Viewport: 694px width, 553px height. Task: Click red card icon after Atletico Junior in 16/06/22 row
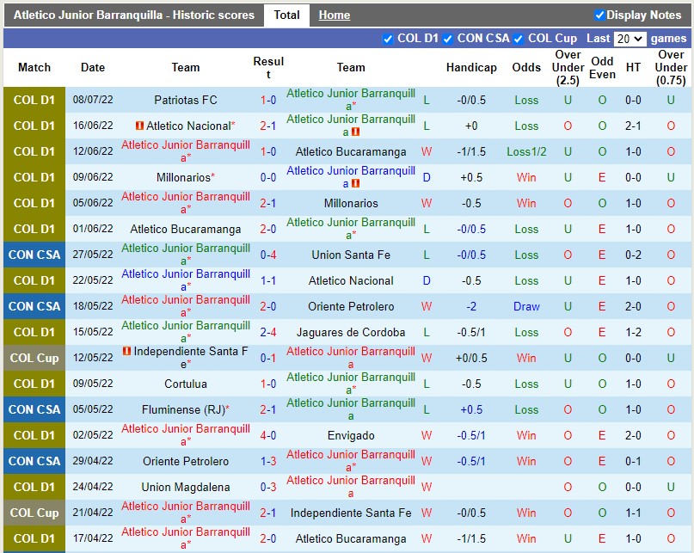click(x=355, y=132)
